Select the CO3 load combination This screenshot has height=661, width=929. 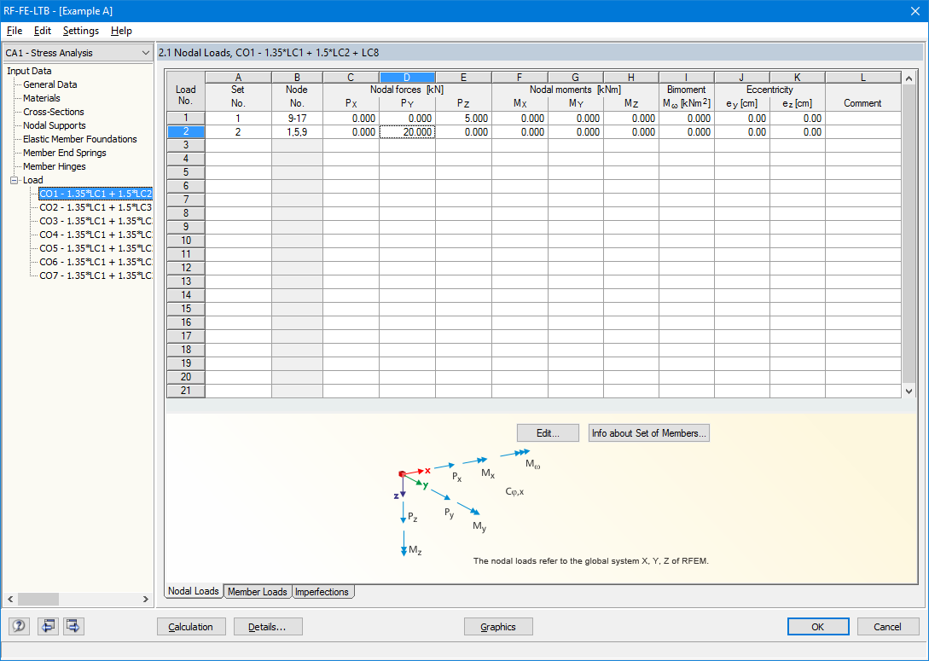tap(96, 221)
